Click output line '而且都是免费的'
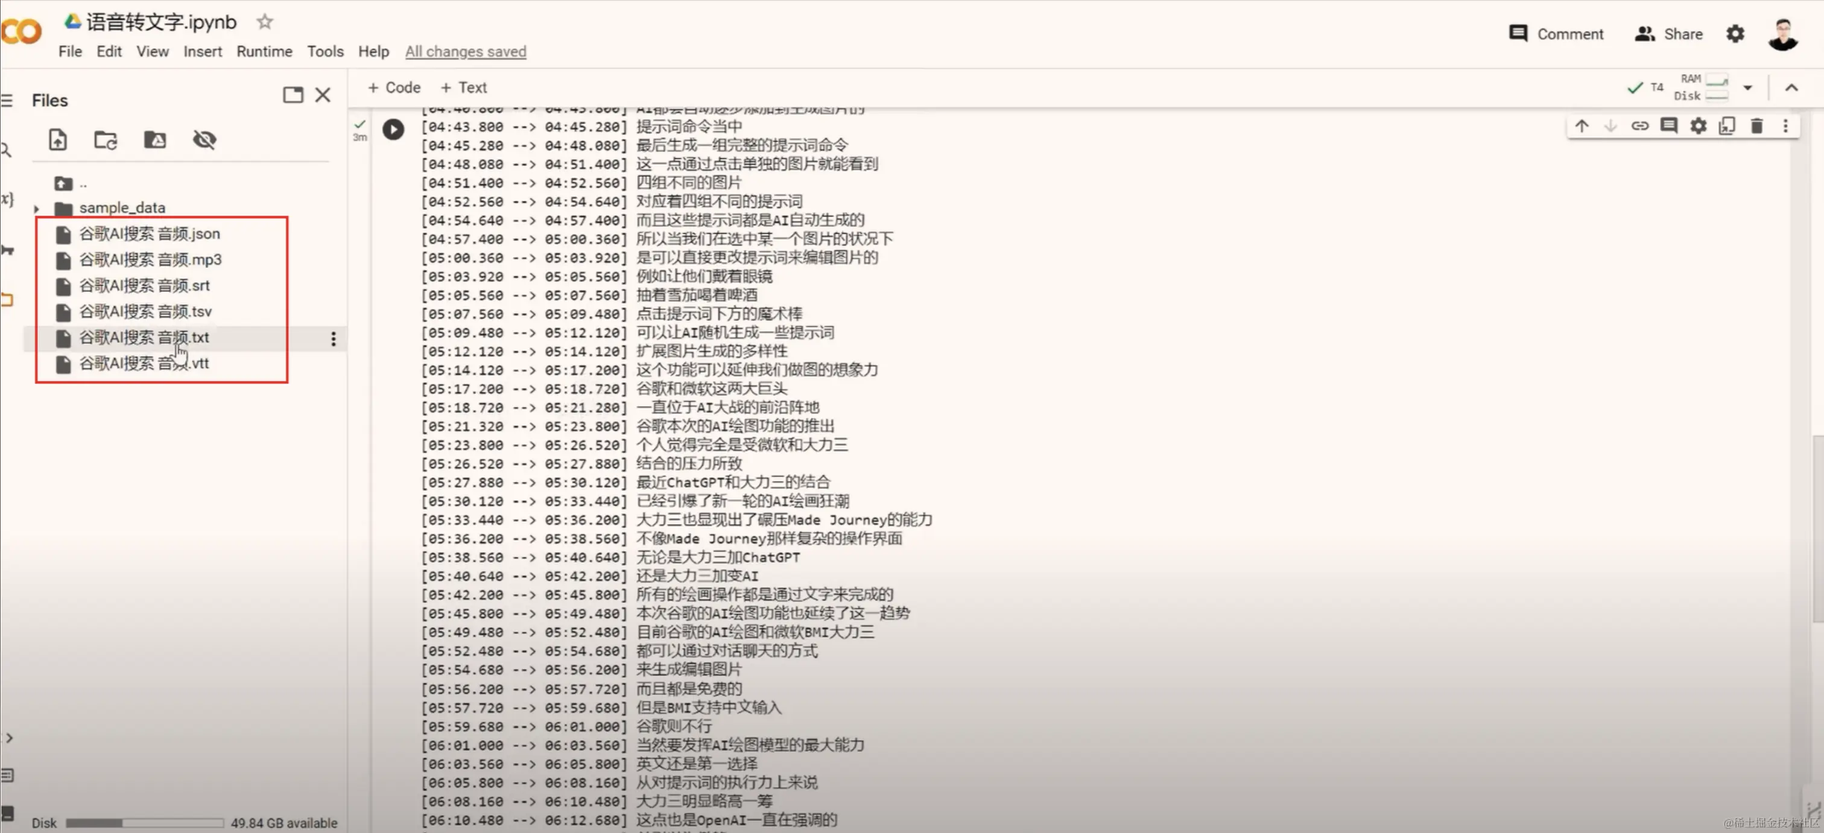1824x833 pixels. click(x=688, y=688)
